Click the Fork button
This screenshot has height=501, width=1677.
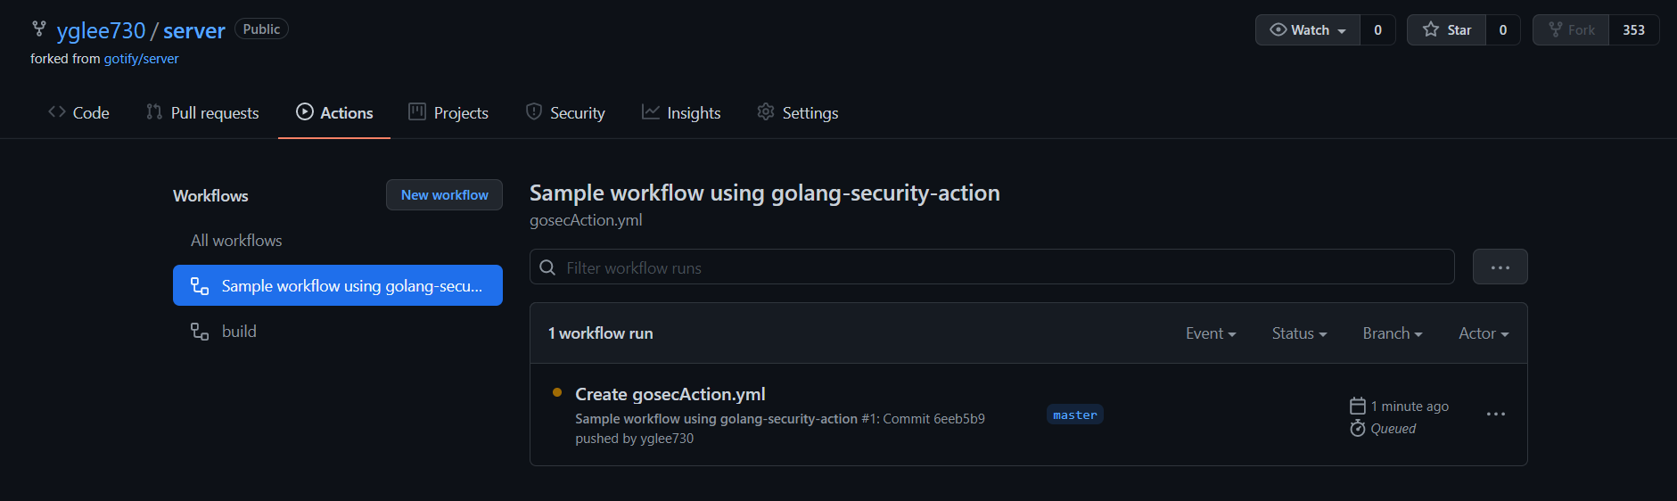1571,29
